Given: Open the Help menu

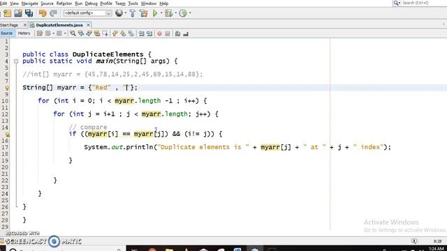Looking at the screenshot, I should [163, 3].
